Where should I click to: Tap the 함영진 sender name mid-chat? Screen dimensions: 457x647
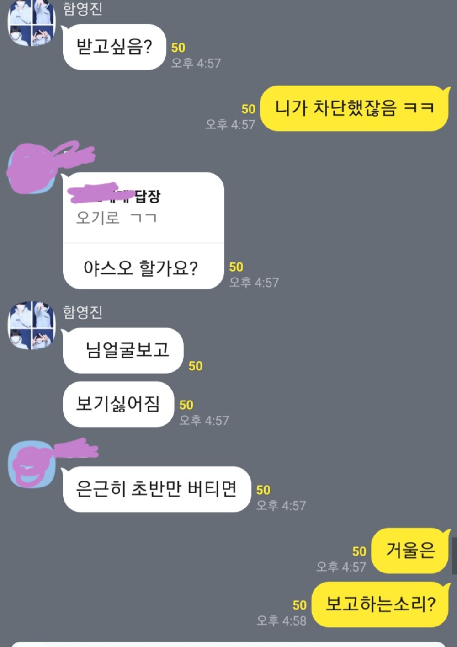point(82,312)
